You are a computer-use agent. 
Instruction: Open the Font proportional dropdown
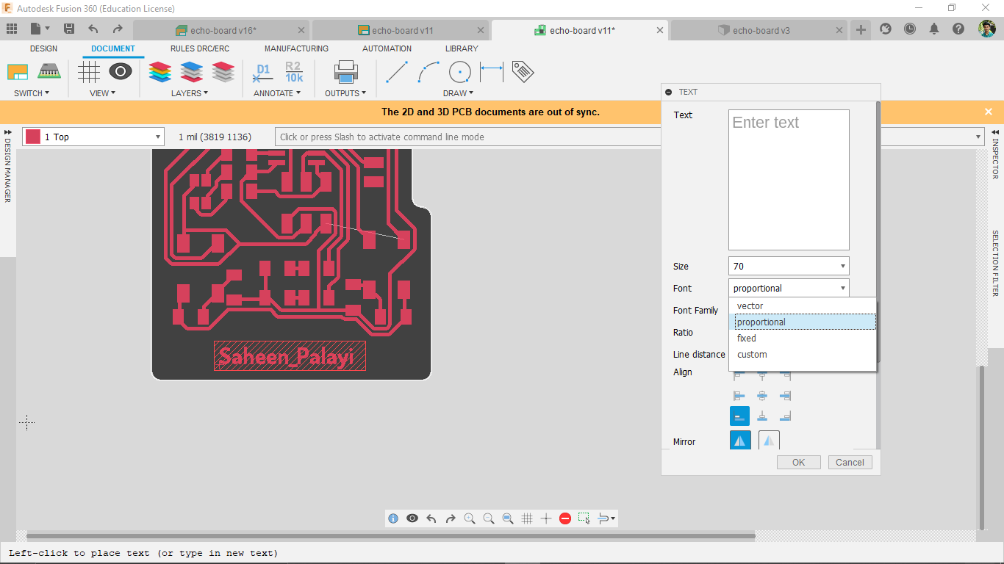click(x=789, y=288)
